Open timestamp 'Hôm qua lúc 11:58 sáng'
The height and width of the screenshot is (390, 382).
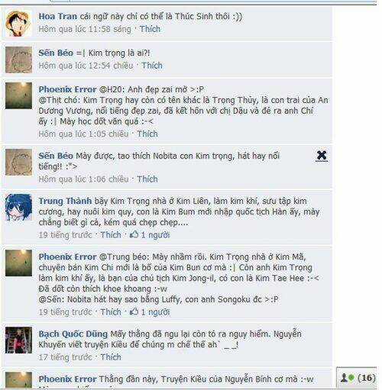click(x=85, y=29)
